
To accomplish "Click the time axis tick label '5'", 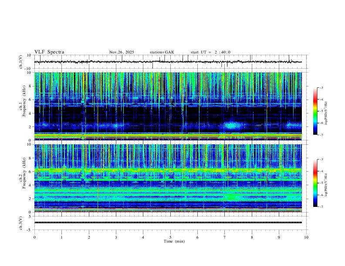I will [x=170, y=237].
